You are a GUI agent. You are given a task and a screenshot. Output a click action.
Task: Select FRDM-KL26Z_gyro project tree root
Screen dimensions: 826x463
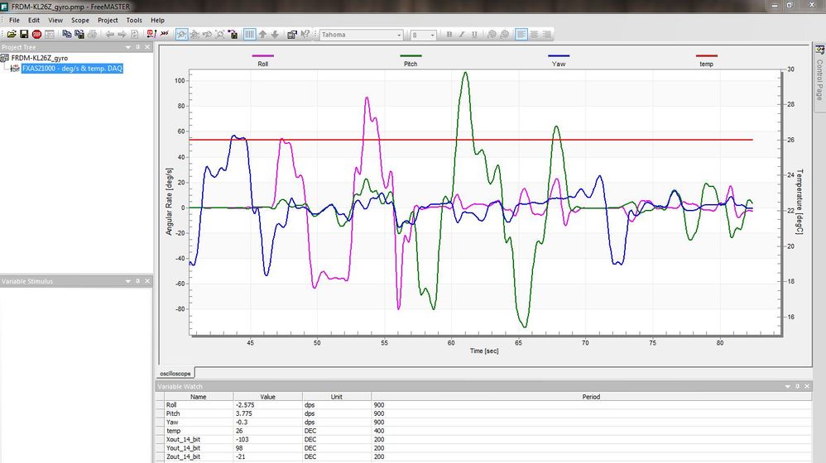click(x=40, y=58)
